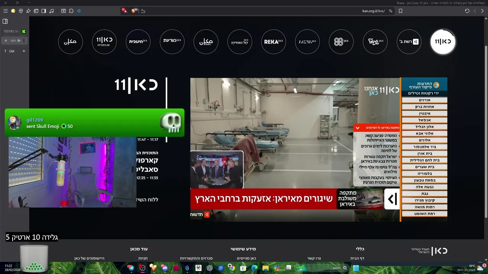Image resolution: width=488 pixels, height=274 pixels.
Task: Open the music playlist note icon
Action: tap(51, 11)
